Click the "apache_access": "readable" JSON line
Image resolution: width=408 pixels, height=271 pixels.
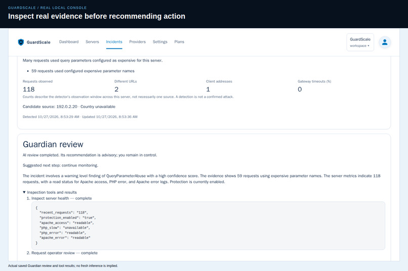(x=67, y=223)
